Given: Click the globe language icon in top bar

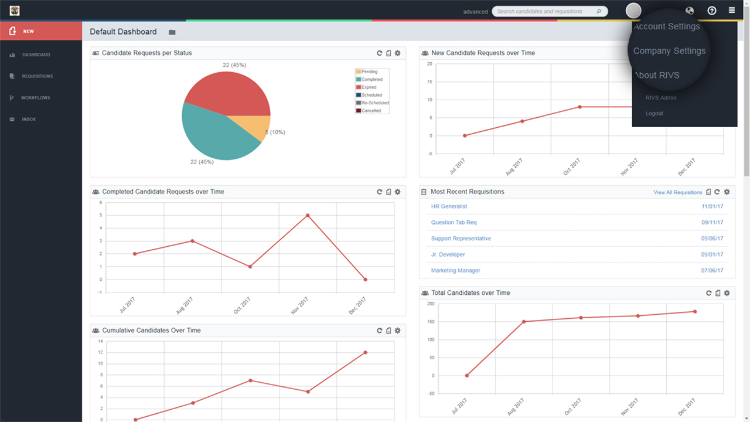Looking at the screenshot, I should (690, 11).
